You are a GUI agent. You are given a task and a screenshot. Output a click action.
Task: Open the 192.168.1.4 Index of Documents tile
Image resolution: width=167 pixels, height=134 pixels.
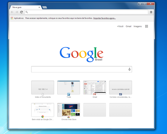tap(43, 88)
